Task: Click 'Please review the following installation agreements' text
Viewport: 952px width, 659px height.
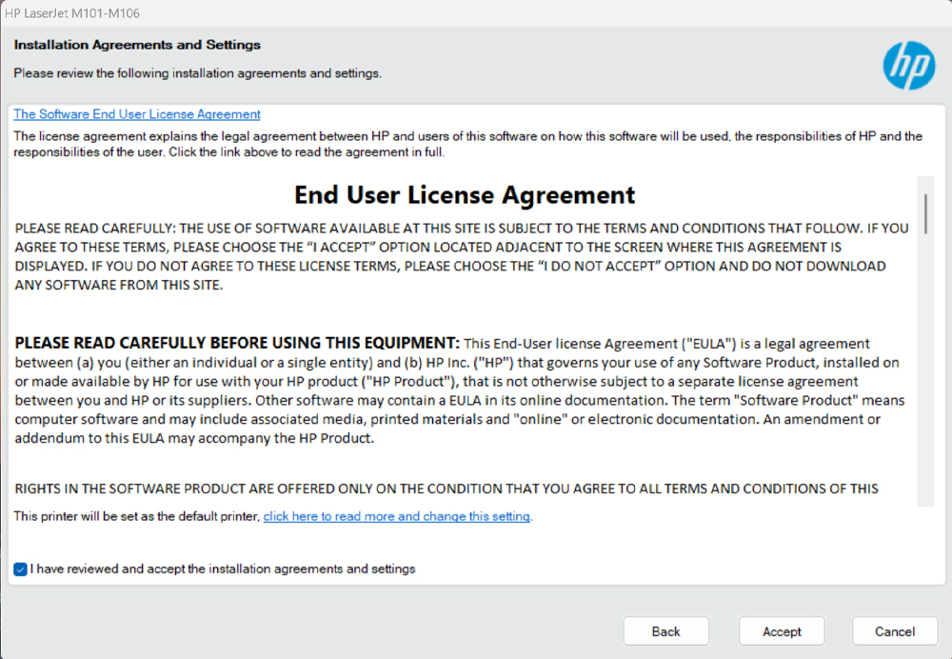Action: tap(197, 73)
